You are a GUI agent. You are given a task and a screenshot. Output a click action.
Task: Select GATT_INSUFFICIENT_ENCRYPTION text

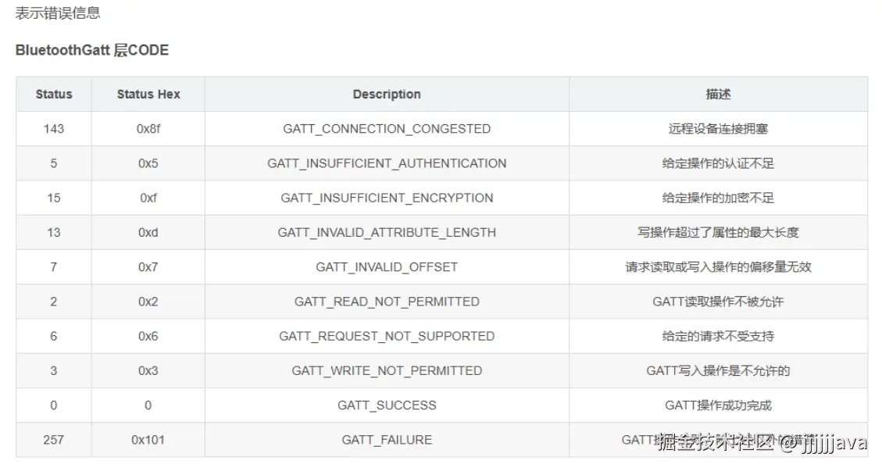click(x=387, y=198)
